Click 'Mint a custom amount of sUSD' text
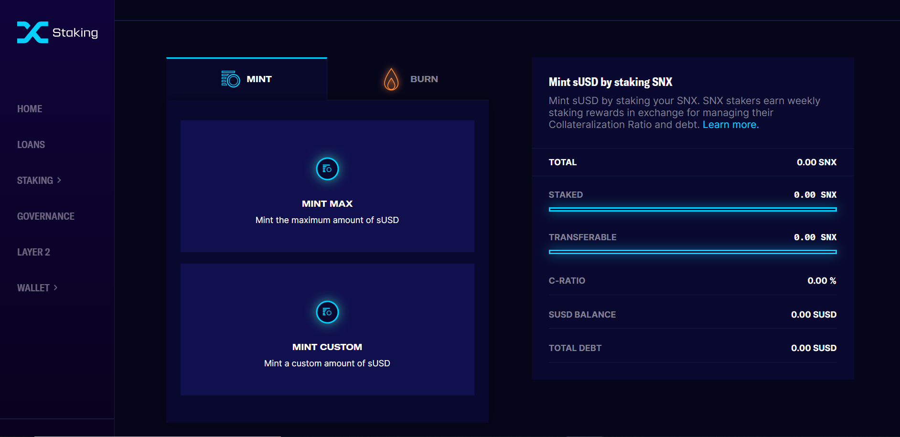 pos(327,363)
